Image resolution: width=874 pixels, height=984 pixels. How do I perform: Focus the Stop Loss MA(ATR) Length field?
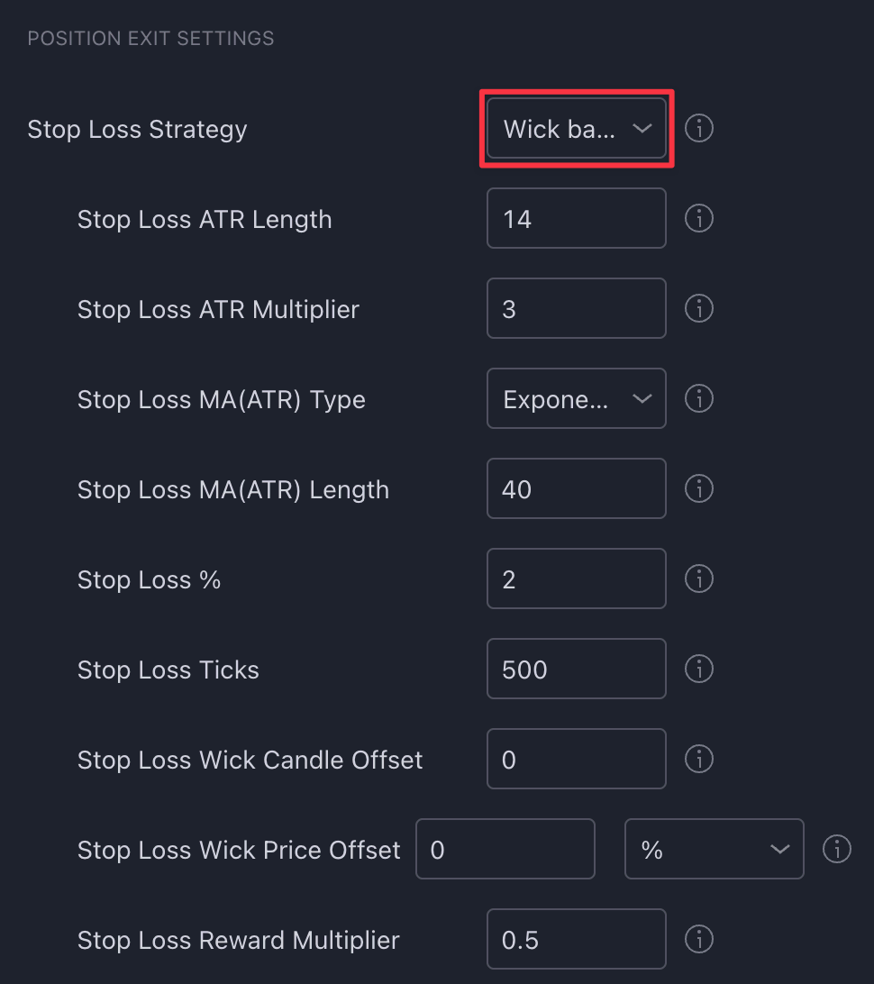[x=576, y=488]
